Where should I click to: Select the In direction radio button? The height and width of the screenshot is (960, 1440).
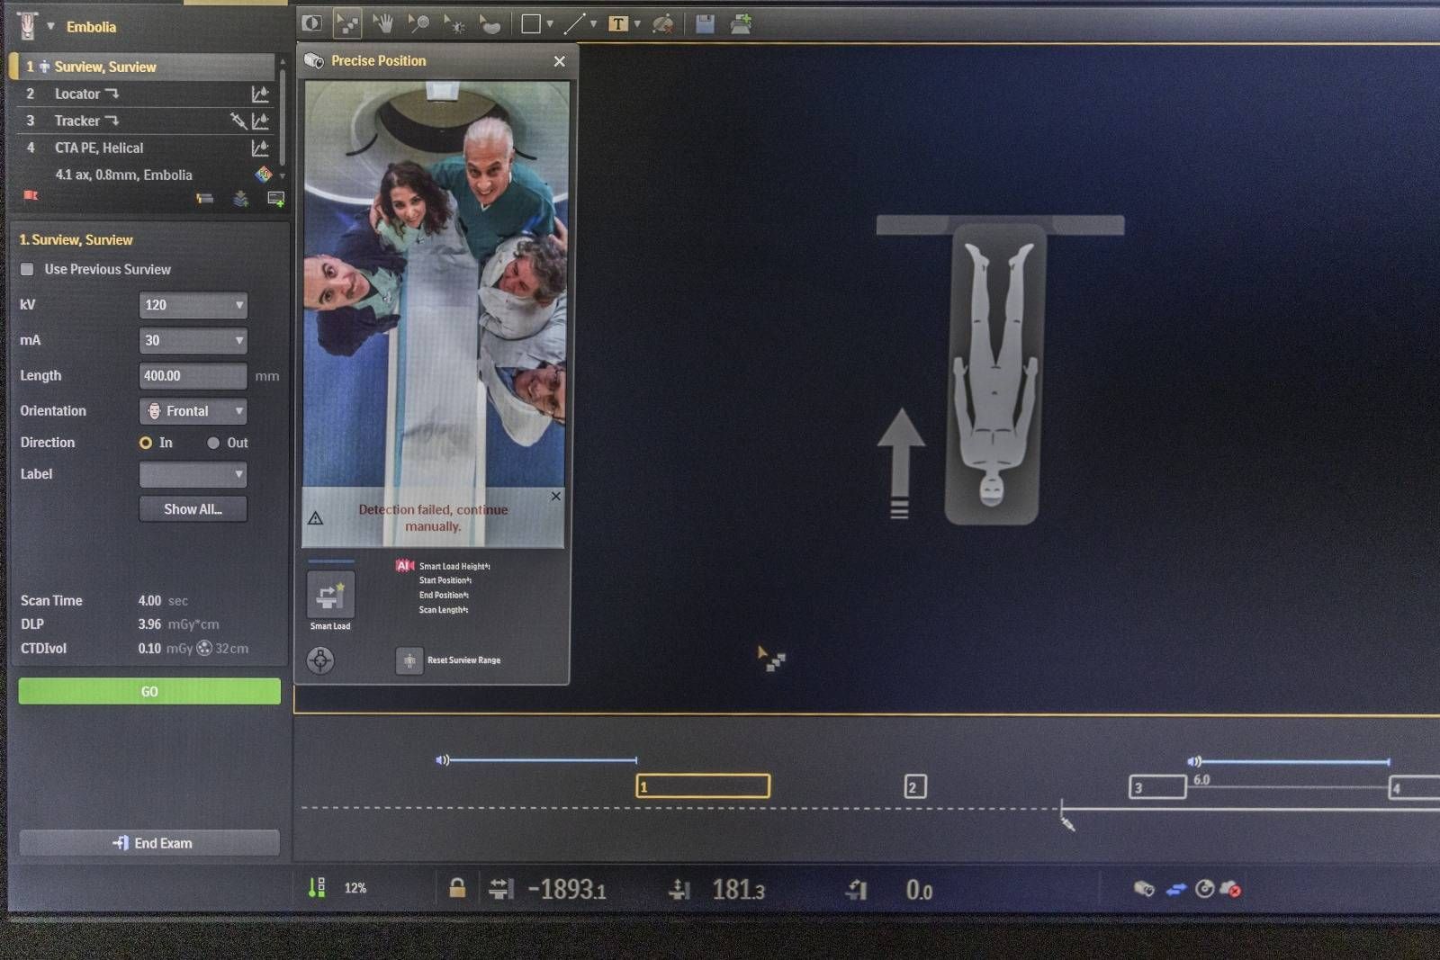point(146,443)
